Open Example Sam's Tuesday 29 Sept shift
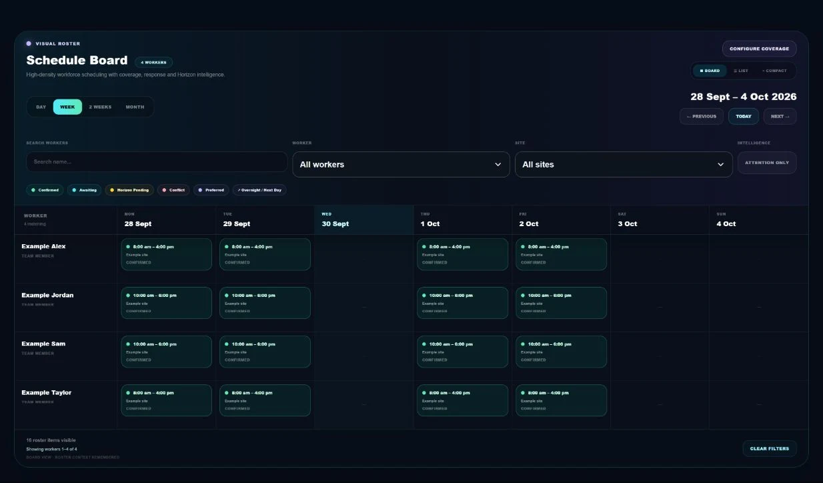 [265, 352]
